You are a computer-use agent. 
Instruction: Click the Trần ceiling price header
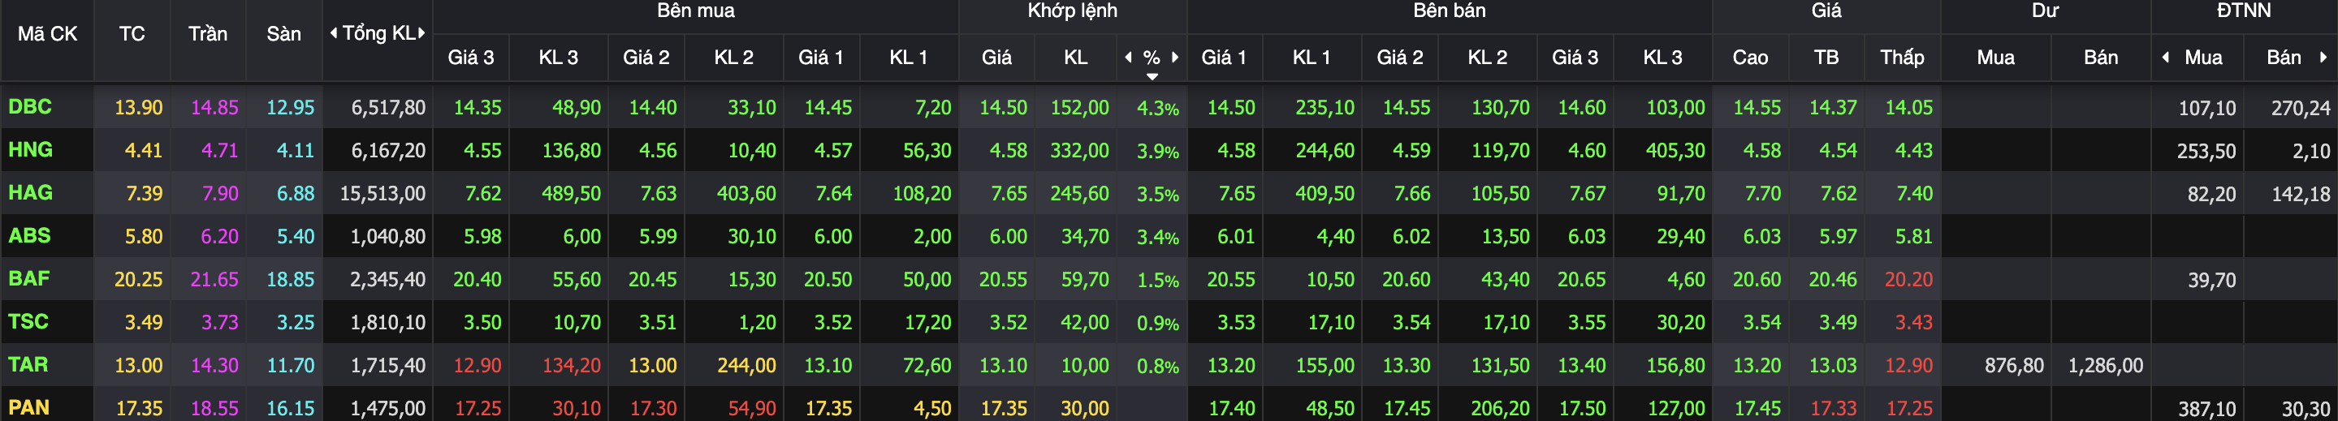(x=208, y=35)
